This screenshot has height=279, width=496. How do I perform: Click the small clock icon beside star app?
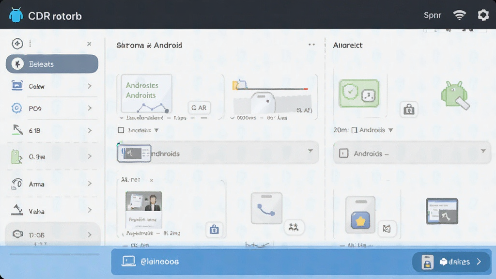point(387,228)
